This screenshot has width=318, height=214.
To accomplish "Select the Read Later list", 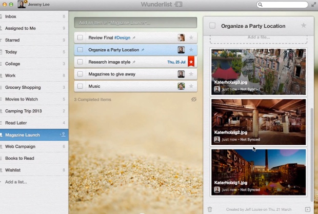I will [x=34, y=123].
